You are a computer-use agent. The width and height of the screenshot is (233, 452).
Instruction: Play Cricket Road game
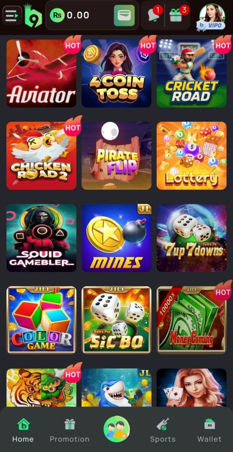coord(192,74)
